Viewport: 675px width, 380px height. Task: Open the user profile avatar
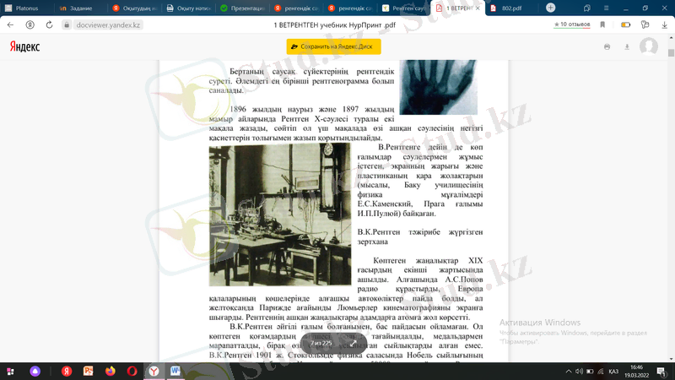(x=648, y=46)
